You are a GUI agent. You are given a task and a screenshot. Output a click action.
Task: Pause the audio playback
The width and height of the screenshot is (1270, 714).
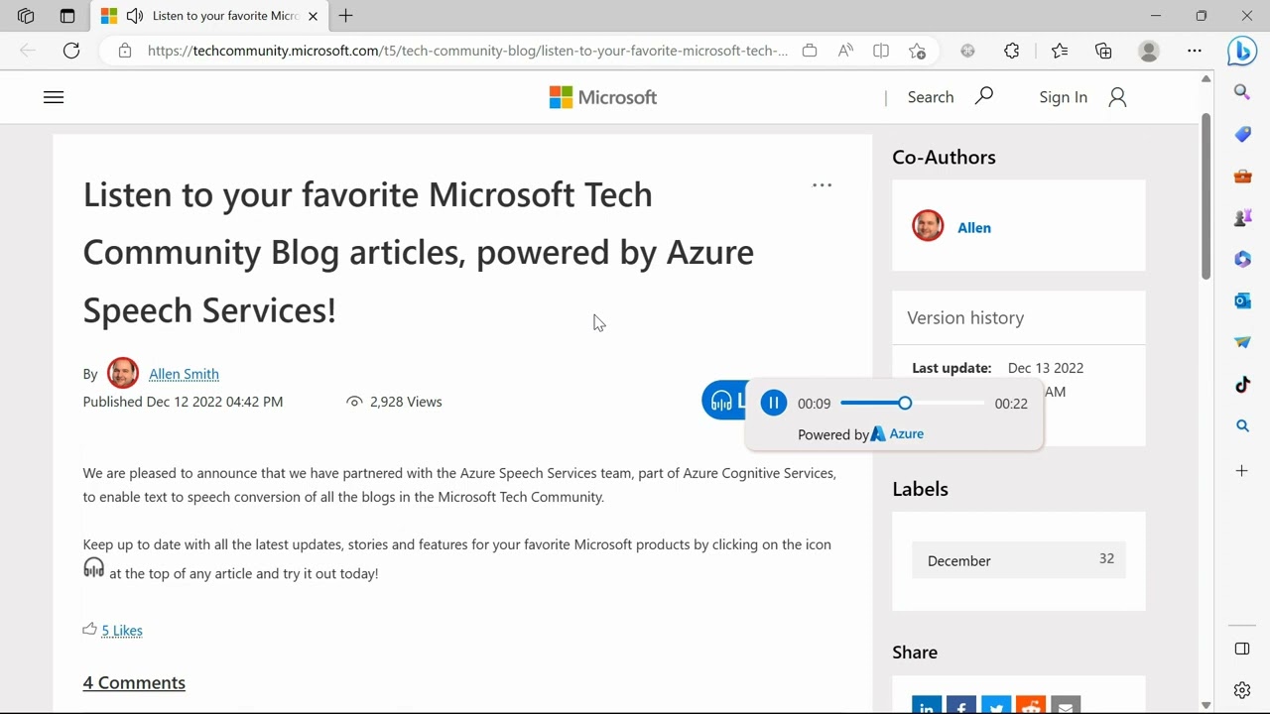[773, 403]
